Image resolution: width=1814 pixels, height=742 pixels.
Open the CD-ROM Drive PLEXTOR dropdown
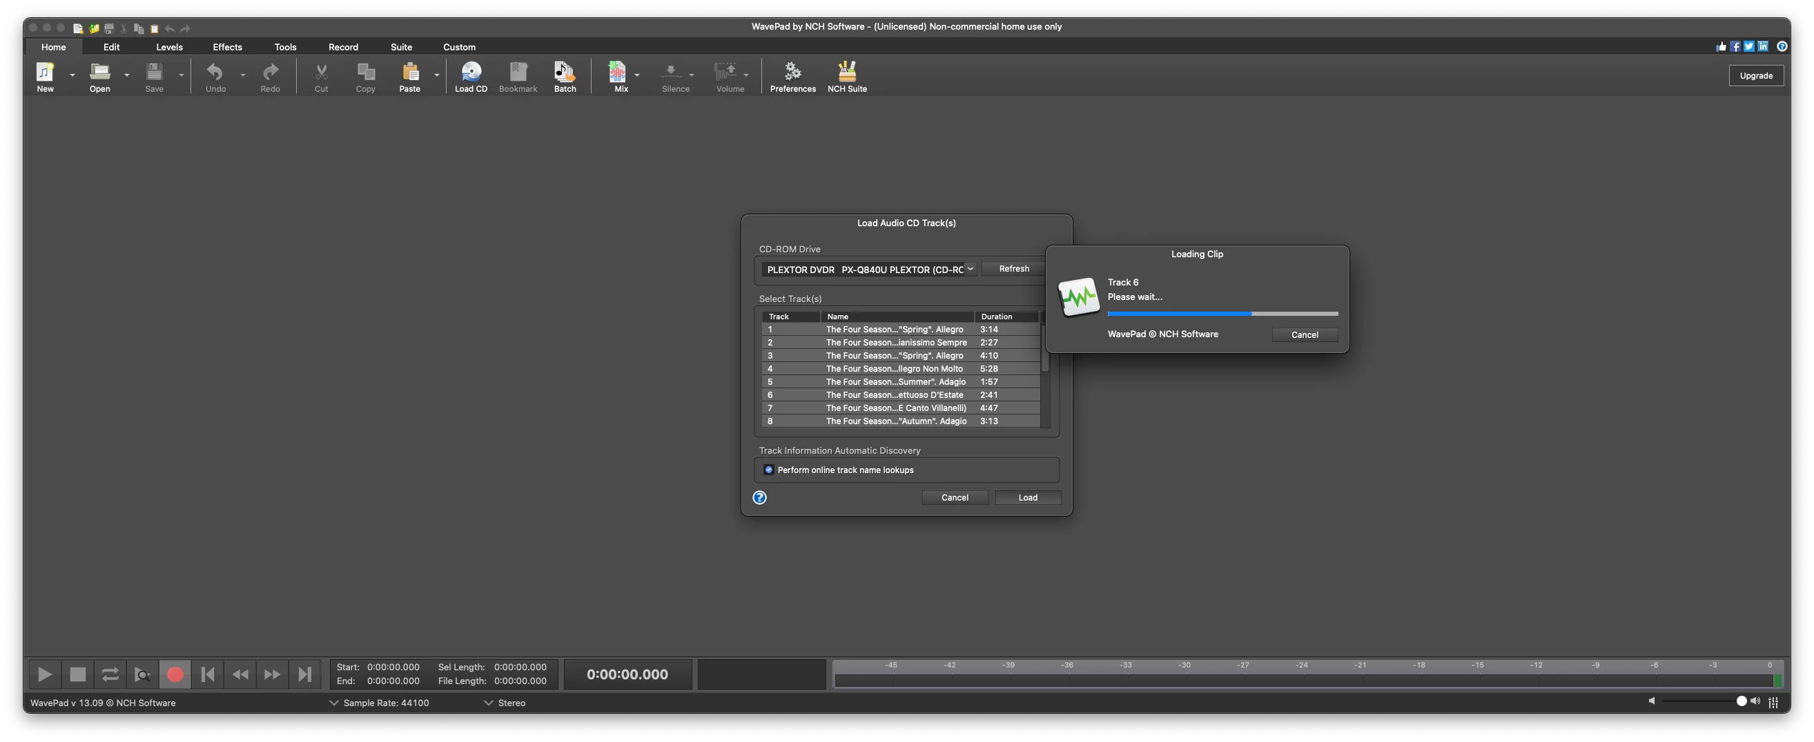pyautogui.click(x=868, y=270)
